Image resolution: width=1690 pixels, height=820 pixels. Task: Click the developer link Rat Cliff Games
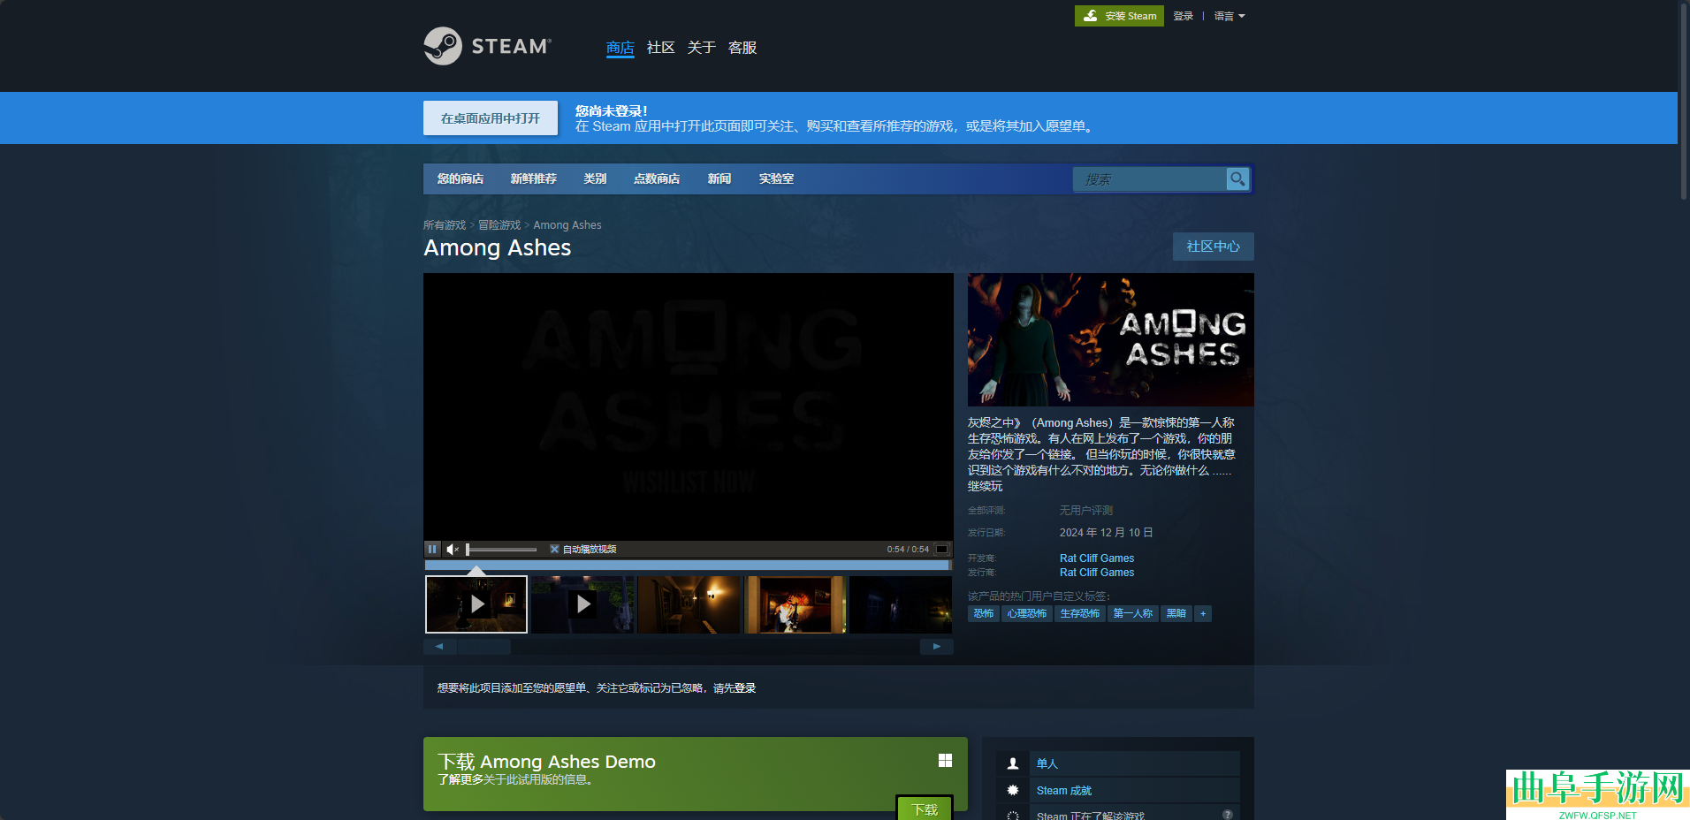[x=1097, y=558]
